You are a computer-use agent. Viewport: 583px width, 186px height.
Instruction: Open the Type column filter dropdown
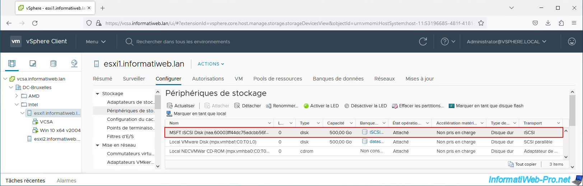tap(318, 123)
